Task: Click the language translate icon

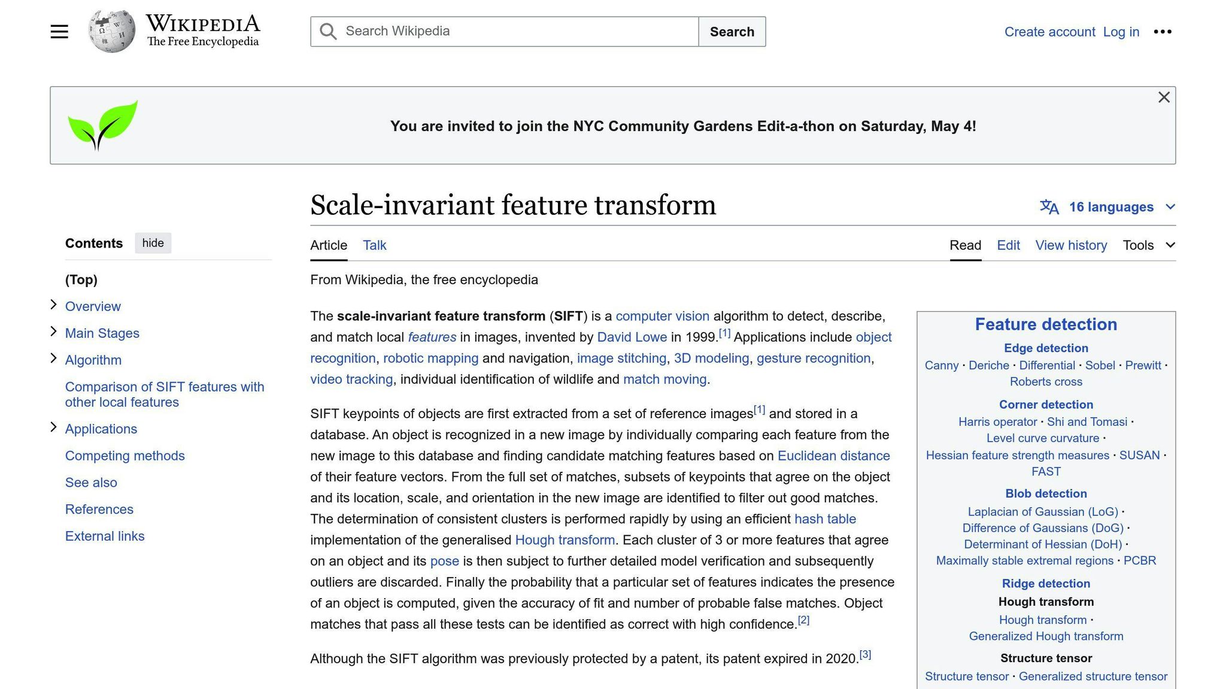Action: coord(1049,207)
